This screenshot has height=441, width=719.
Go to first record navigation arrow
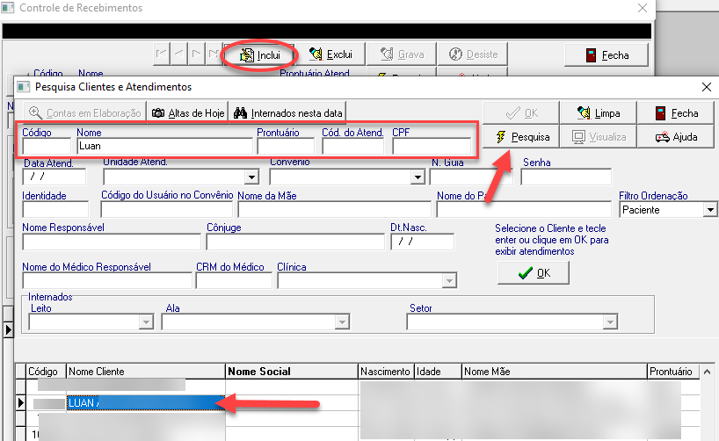click(x=162, y=54)
